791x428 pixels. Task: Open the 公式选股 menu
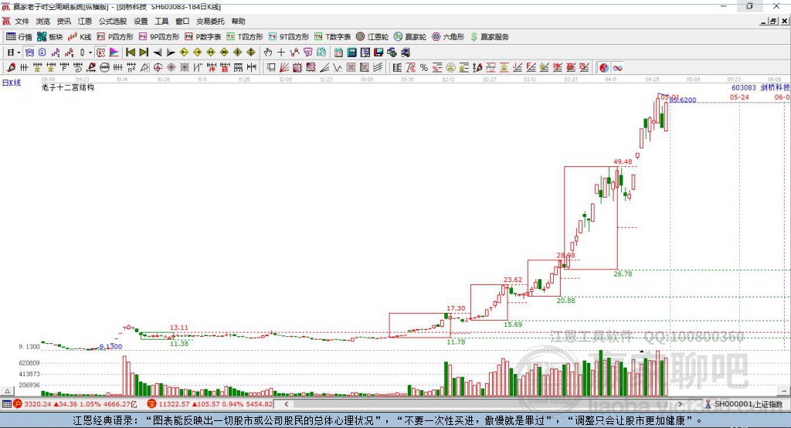pos(113,21)
